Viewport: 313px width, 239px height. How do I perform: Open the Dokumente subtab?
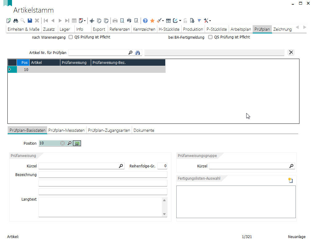coord(144,131)
